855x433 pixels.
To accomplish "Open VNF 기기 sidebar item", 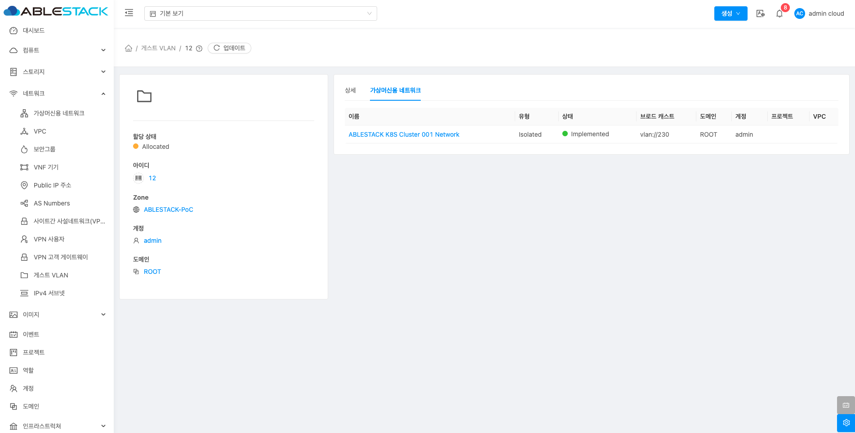I will [57, 167].
